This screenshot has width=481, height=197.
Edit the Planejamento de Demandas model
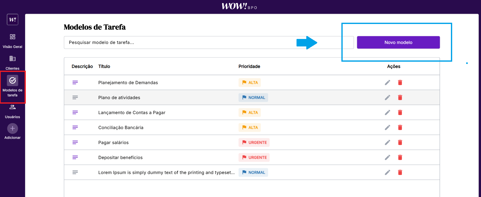tap(387, 83)
